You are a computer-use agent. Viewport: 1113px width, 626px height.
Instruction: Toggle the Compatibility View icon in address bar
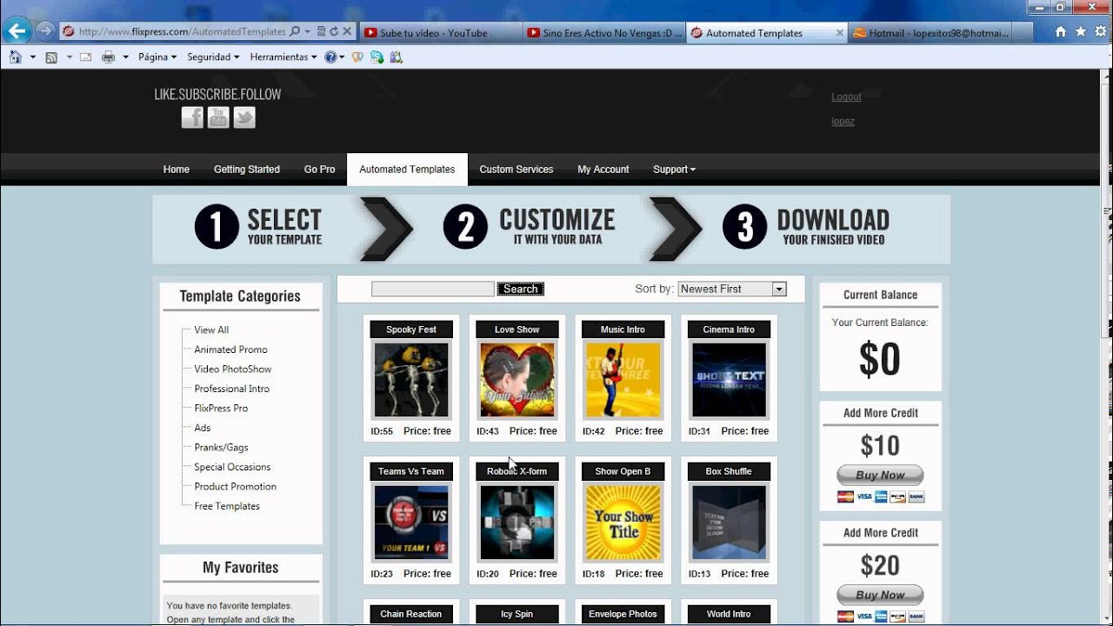(x=321, y=31)
